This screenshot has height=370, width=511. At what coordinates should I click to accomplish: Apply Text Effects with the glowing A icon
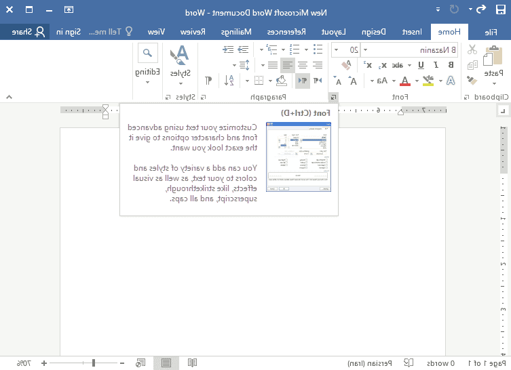click(x=449, y=81)
